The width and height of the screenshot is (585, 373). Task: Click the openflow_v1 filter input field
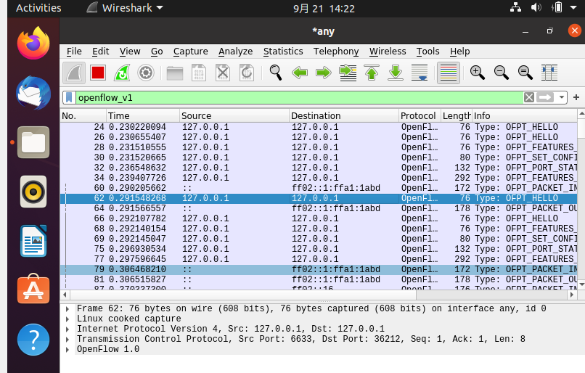point(300,98)
